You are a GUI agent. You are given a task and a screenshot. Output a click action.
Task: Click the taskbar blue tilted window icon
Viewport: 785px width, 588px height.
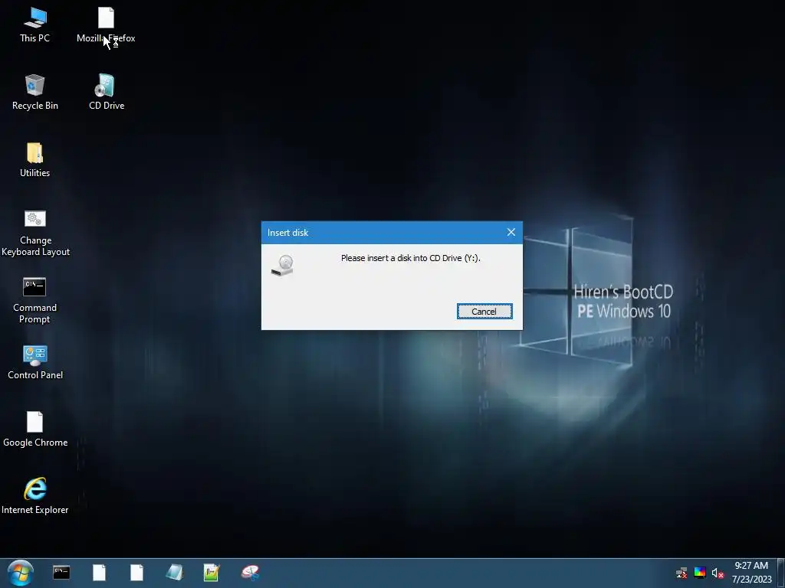(174, 573)
